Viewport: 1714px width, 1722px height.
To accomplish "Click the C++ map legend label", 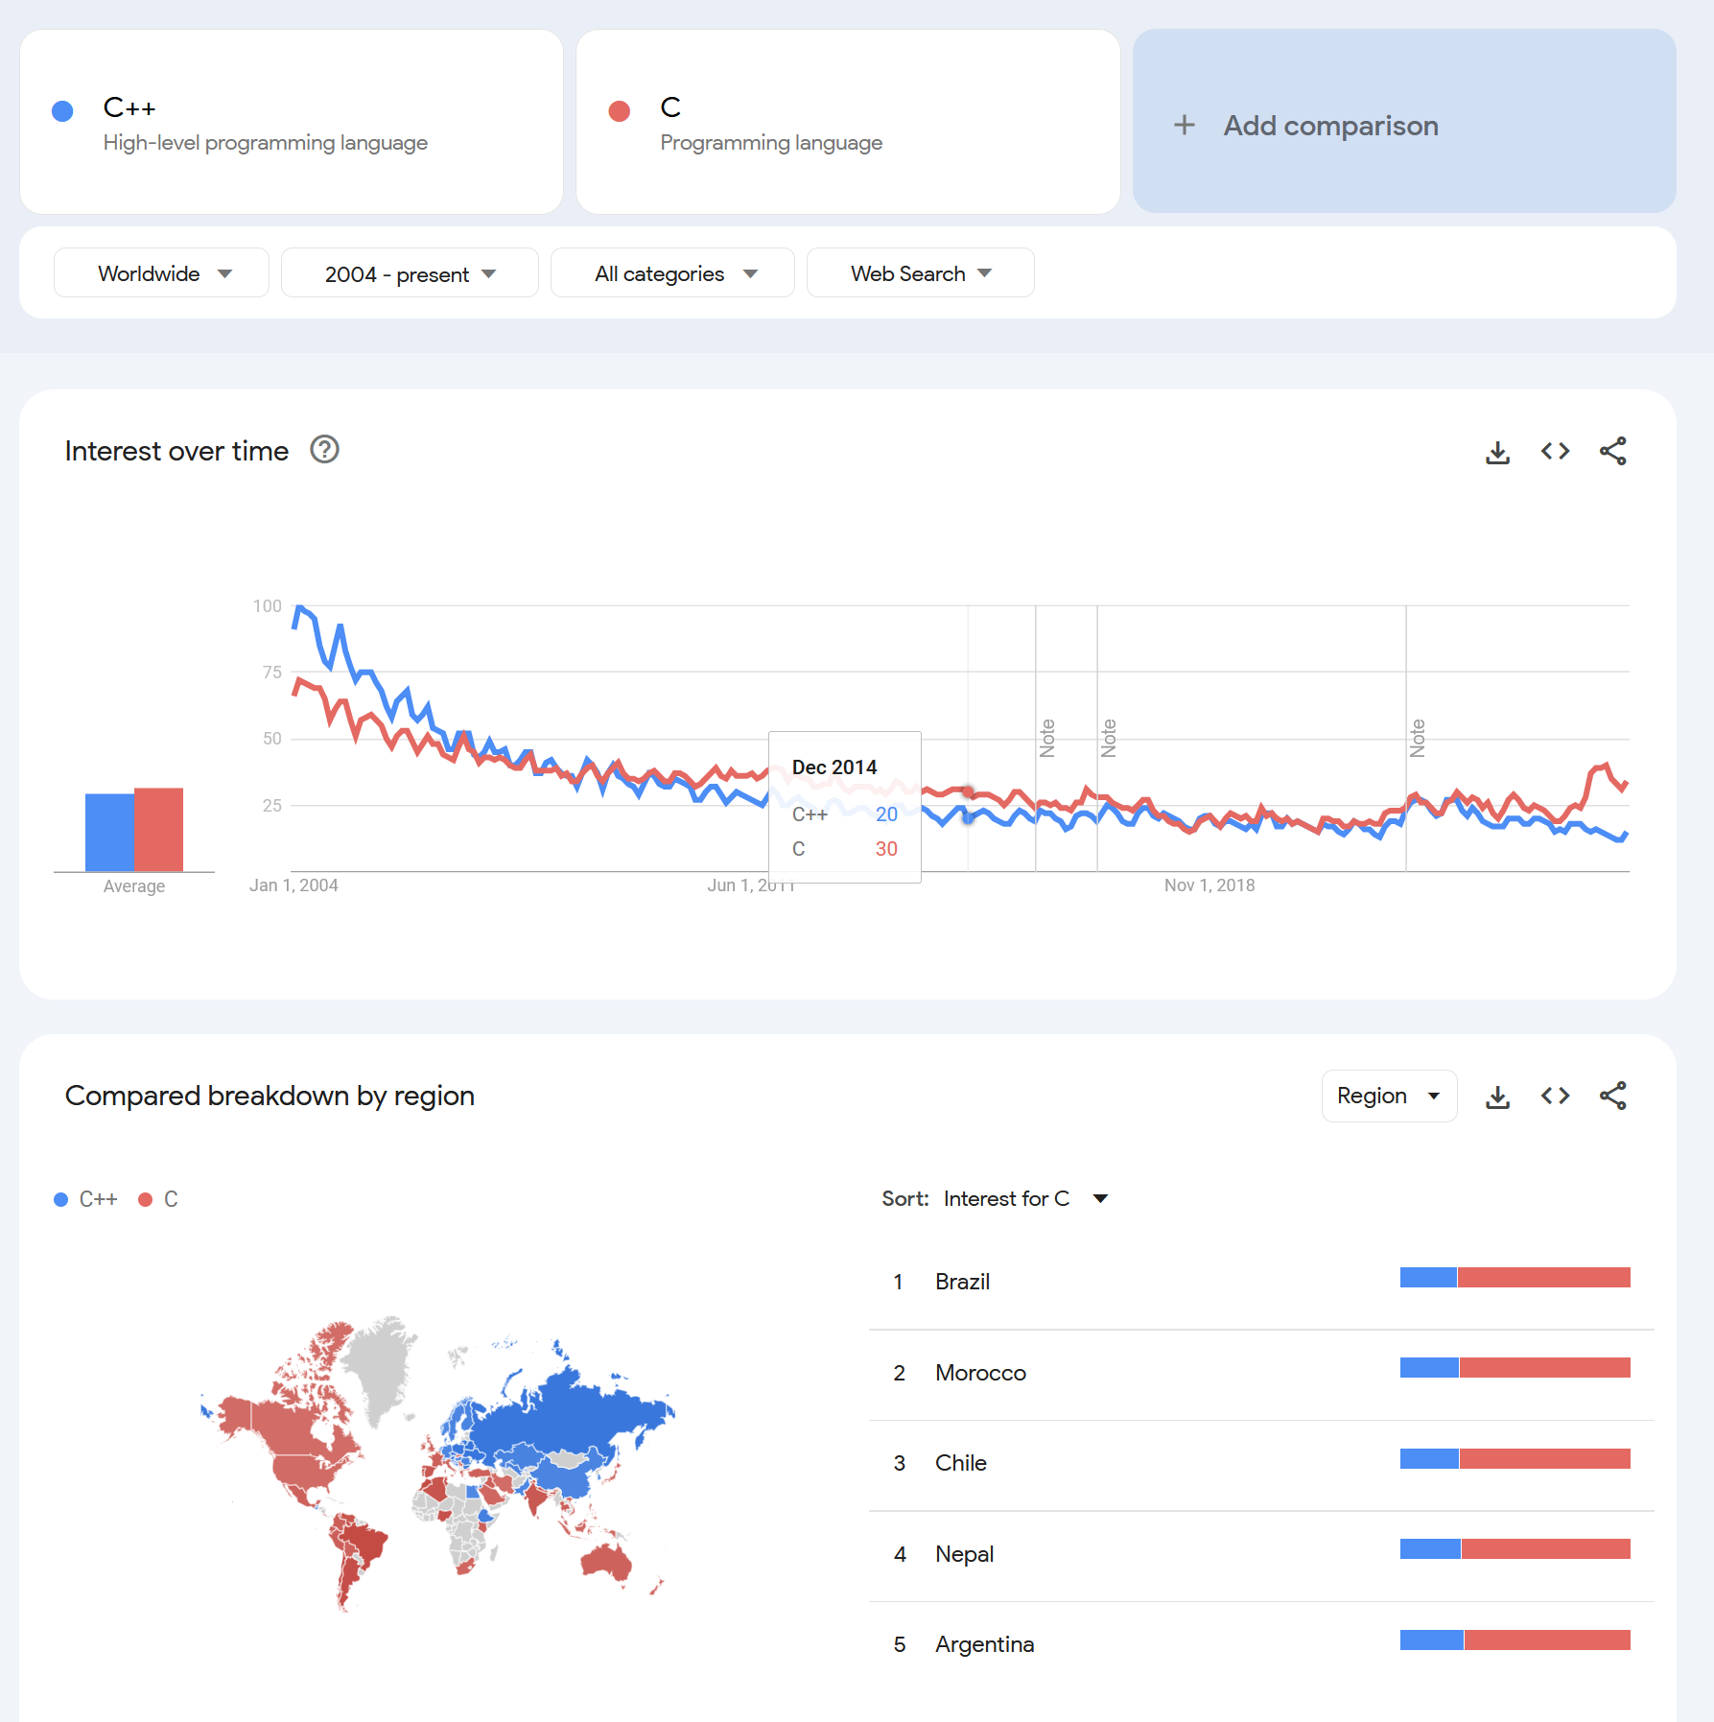I will pos(98,1199).
